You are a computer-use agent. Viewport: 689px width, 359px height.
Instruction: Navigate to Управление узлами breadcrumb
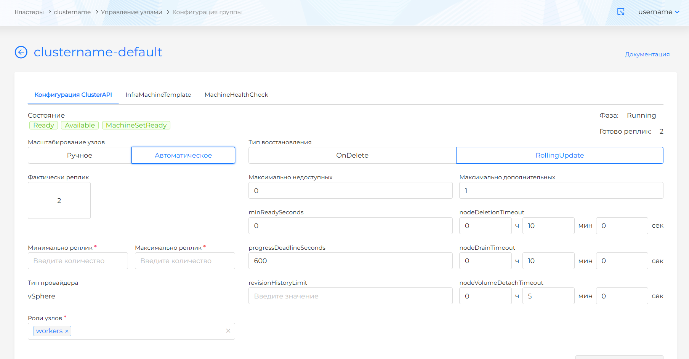(x=131, y=12)
